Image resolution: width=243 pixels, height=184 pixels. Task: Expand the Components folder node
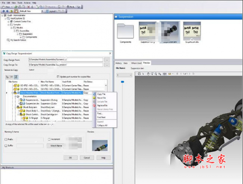21,37
